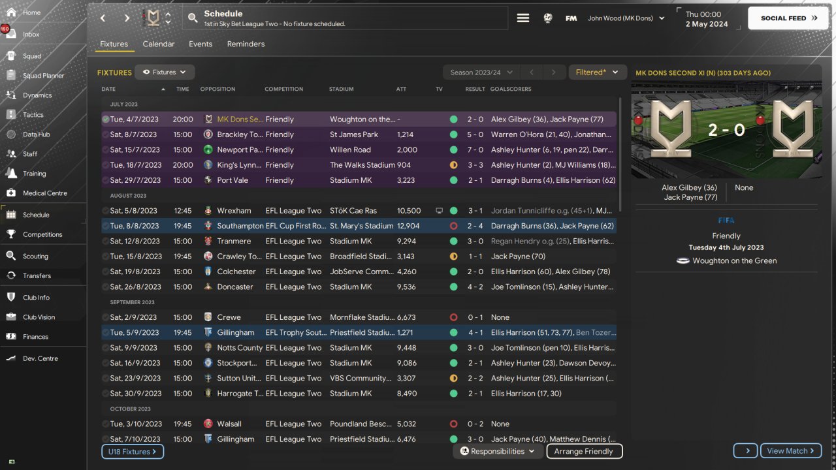Click the MK Dons Second XI match panel heading
This screenshot has width=836, height=470.
click(703, 73)
